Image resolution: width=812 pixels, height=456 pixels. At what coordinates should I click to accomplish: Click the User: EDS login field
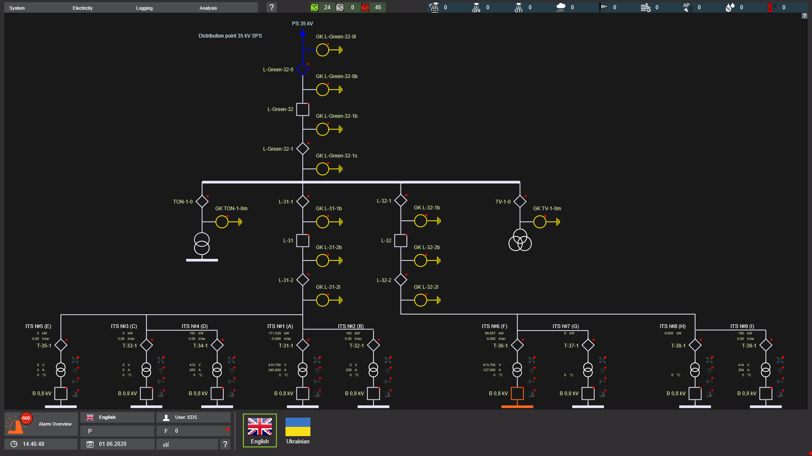pyautogui.click(x=193, y=417)
